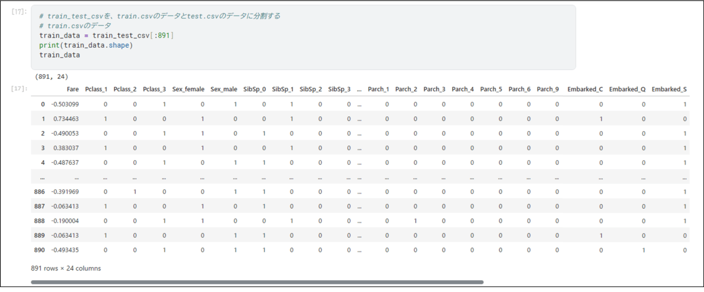Click the Embarked_Q value 1 in row 890
Image resolution: width=704 pixels, height=292 pixels.
pyautogui.click(x=643, y=250)
